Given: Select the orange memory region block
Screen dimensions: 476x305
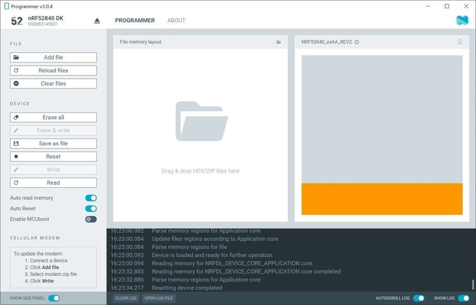Looking at the screenshot, I should pyautogui.click(x=382, y=199).
